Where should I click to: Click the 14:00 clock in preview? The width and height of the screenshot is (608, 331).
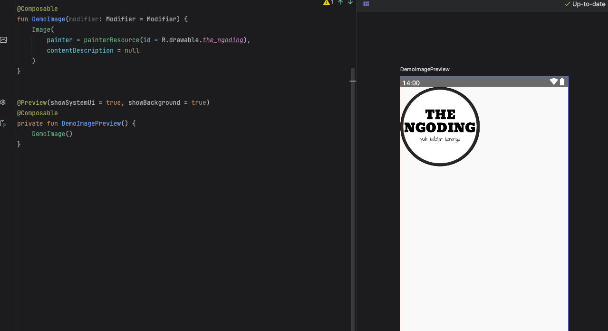[x=411, y=83]
